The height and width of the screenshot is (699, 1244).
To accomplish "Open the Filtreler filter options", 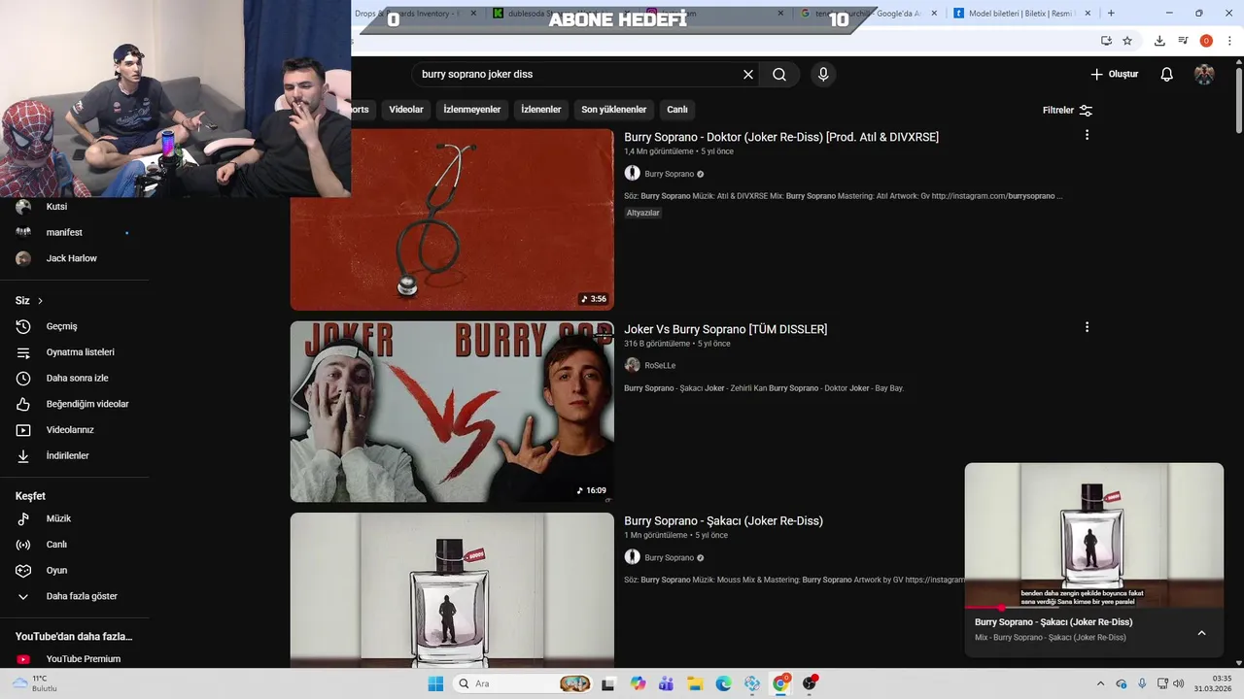I will (x=1067, y=111).
